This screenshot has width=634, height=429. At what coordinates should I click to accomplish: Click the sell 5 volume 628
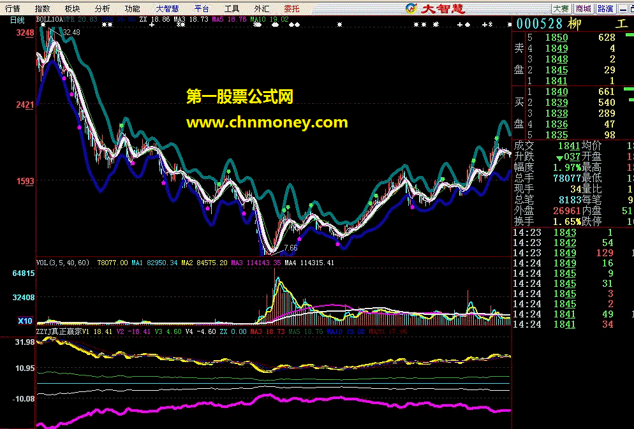point(607,38)
